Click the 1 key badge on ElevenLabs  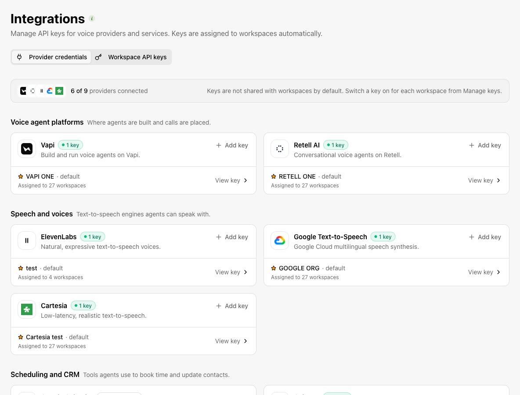(93, 237)
